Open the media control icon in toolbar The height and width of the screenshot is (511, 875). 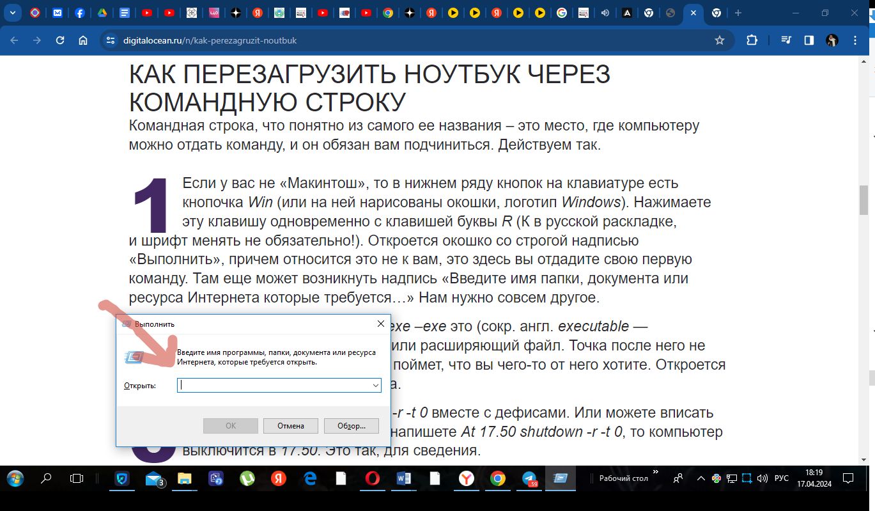point(786,40)
